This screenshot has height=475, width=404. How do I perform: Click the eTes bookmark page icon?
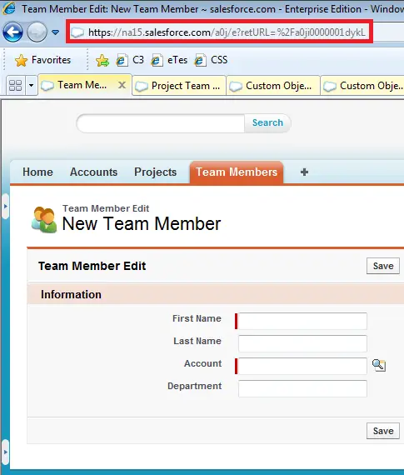[x=157, y=60]
